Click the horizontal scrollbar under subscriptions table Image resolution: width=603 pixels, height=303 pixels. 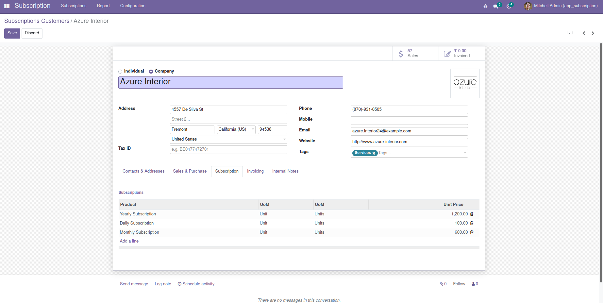click(x=299, y=247)
